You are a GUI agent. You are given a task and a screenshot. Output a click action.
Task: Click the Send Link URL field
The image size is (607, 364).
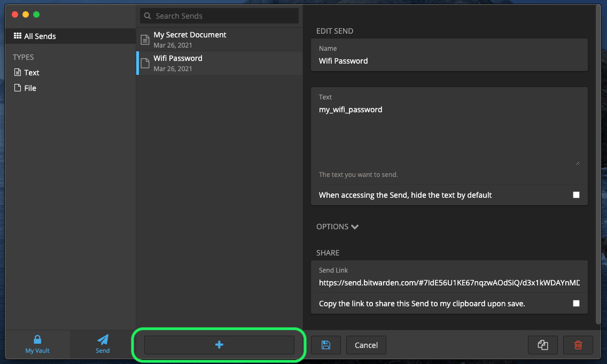tap(449, 282)
